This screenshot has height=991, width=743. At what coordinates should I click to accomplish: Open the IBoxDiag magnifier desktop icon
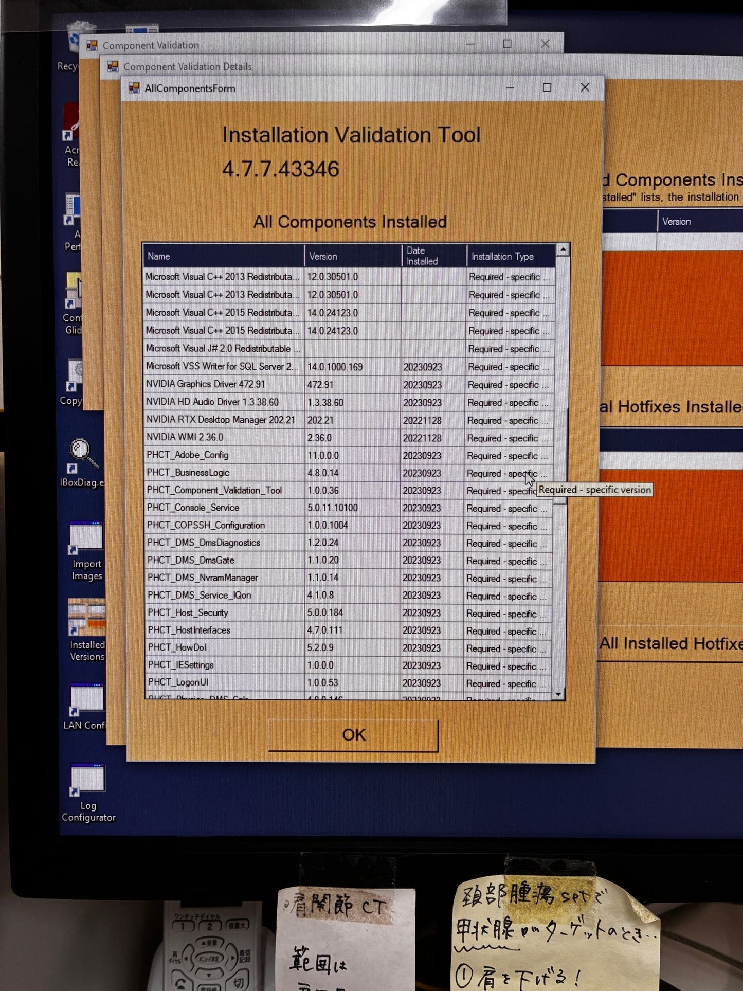coord(82,462)
